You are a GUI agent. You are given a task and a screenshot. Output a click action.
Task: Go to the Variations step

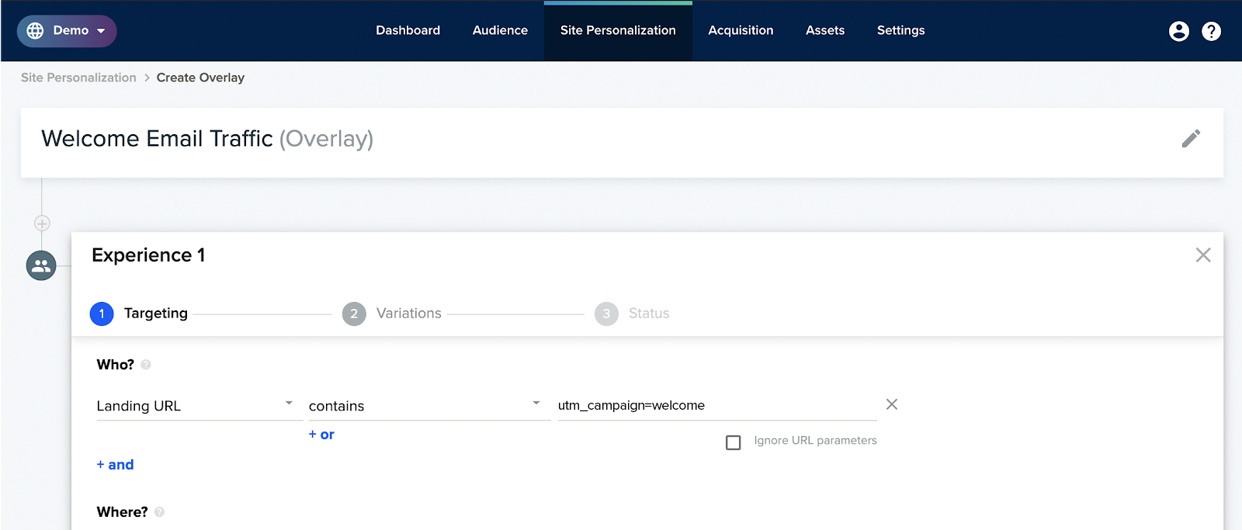point(392,313)
